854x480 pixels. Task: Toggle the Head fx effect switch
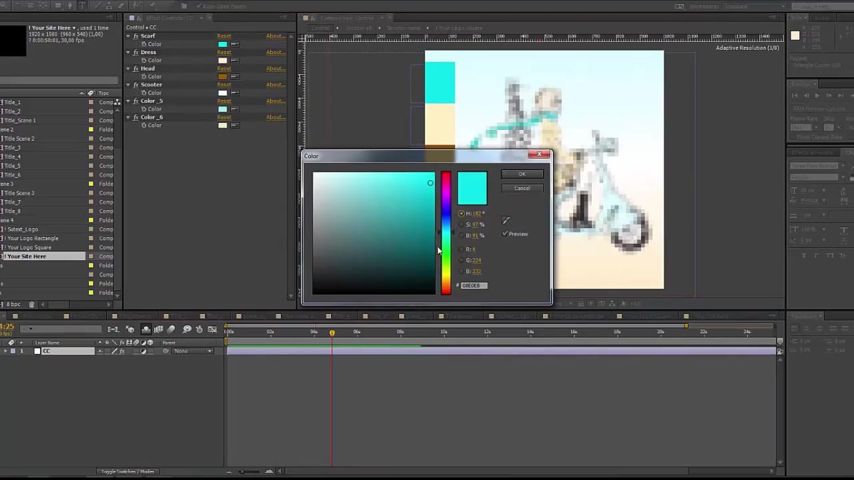pos(135,69)
